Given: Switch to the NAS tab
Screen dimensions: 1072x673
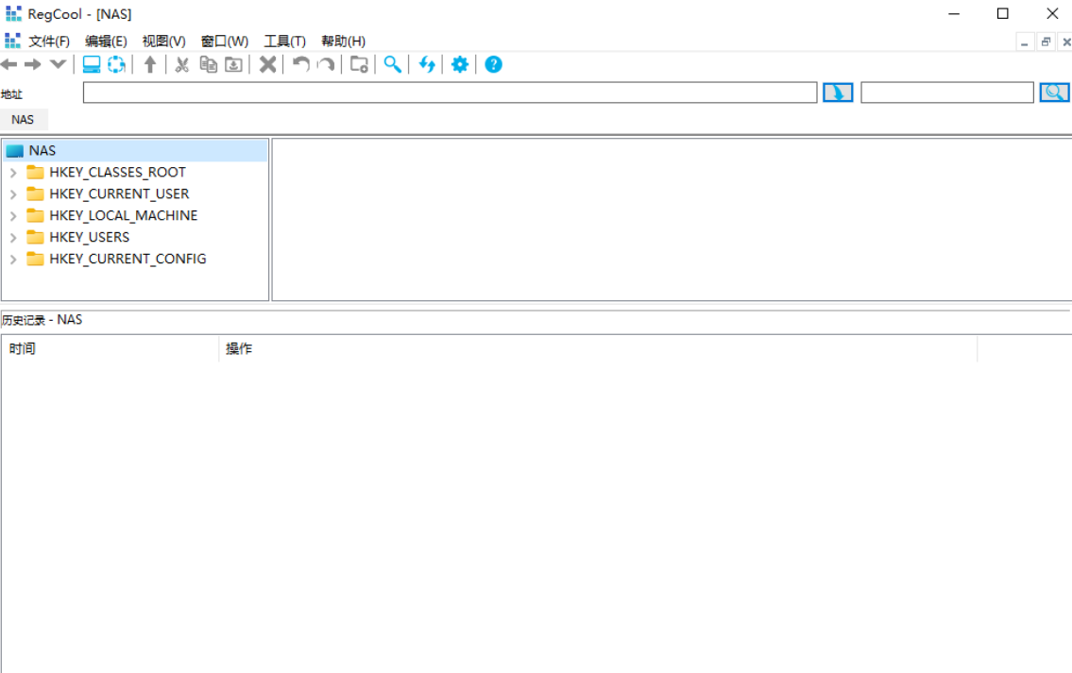Looking at the screenshot, I should click(23, 120).
